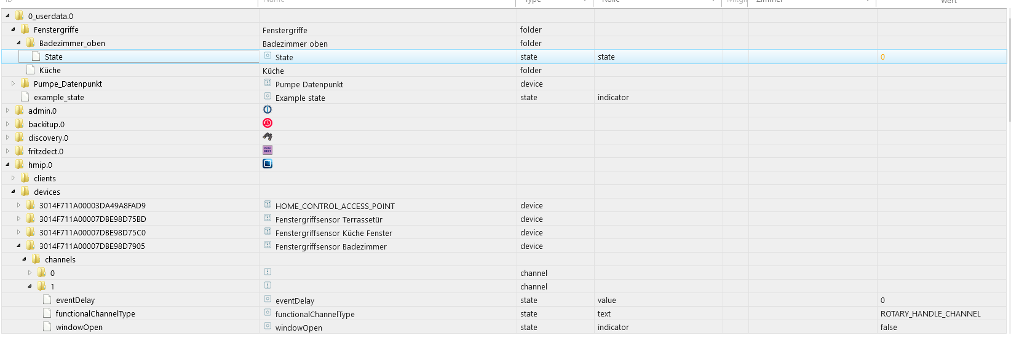Click the admin.0 adapter icon
The image size is (1011, 338).
(268, 110)
